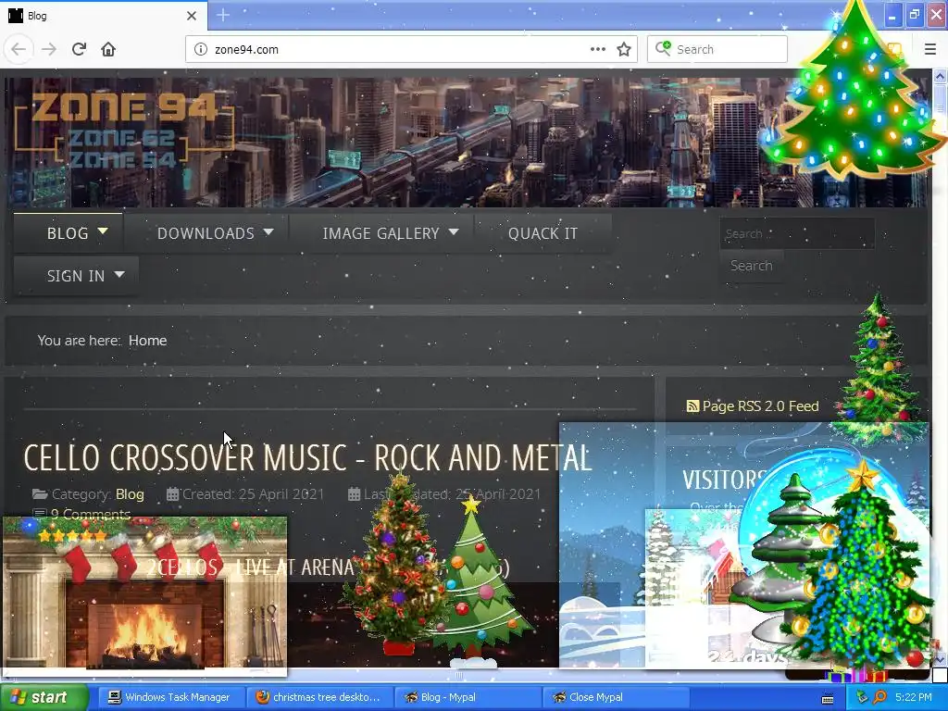Bookmark this page with the star icon
Viewport: 948px width, 711px height.
click(624, 49)
